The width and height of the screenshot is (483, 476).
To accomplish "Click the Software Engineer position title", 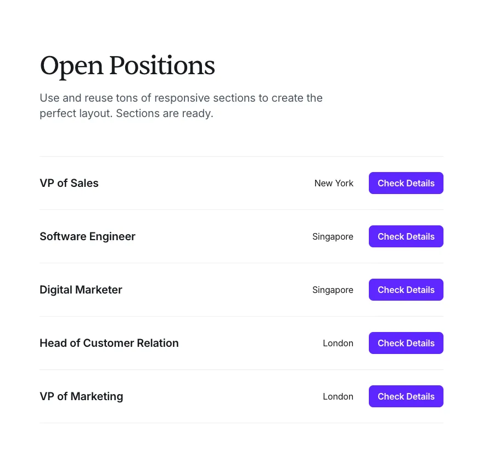I will pyautogui.click(x=87, y=236).
